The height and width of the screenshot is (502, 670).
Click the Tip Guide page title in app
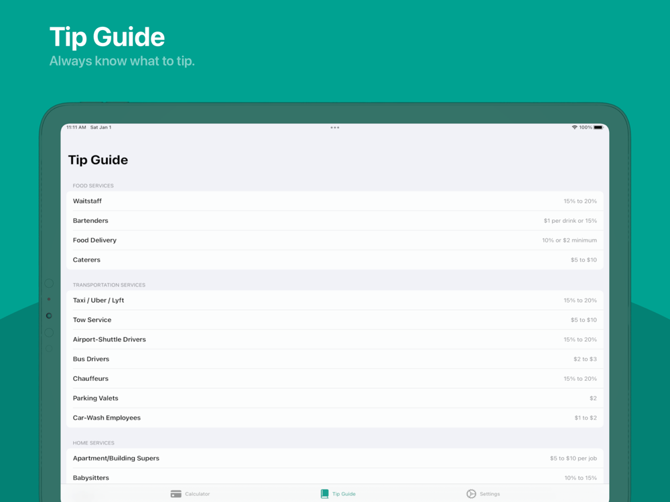[x=98, y=160]
